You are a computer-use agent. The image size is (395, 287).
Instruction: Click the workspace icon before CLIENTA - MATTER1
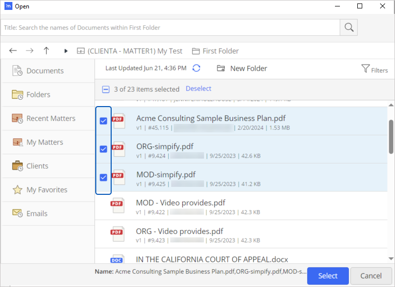(x=80, y=51)
